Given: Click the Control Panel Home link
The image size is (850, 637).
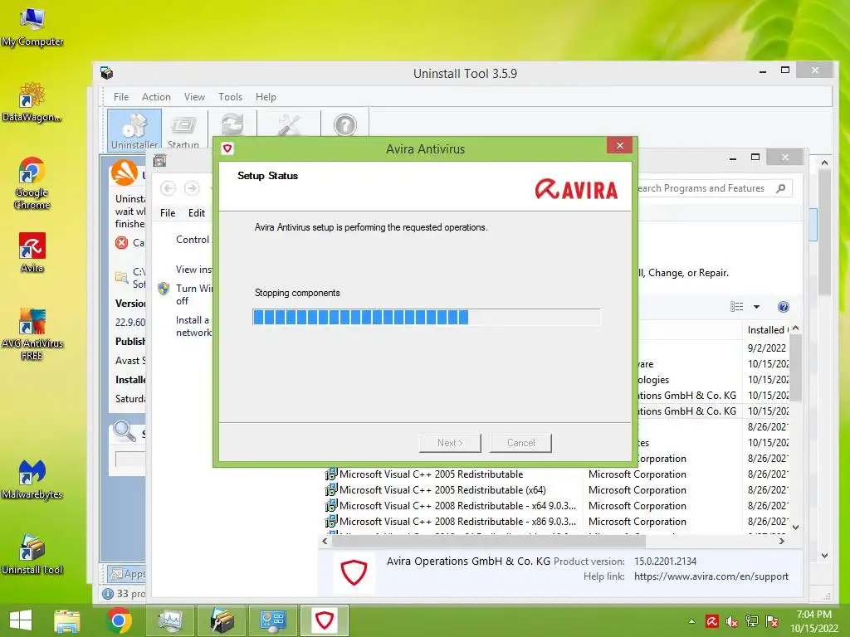Looking at the screenshot, I should click(193, 240).
